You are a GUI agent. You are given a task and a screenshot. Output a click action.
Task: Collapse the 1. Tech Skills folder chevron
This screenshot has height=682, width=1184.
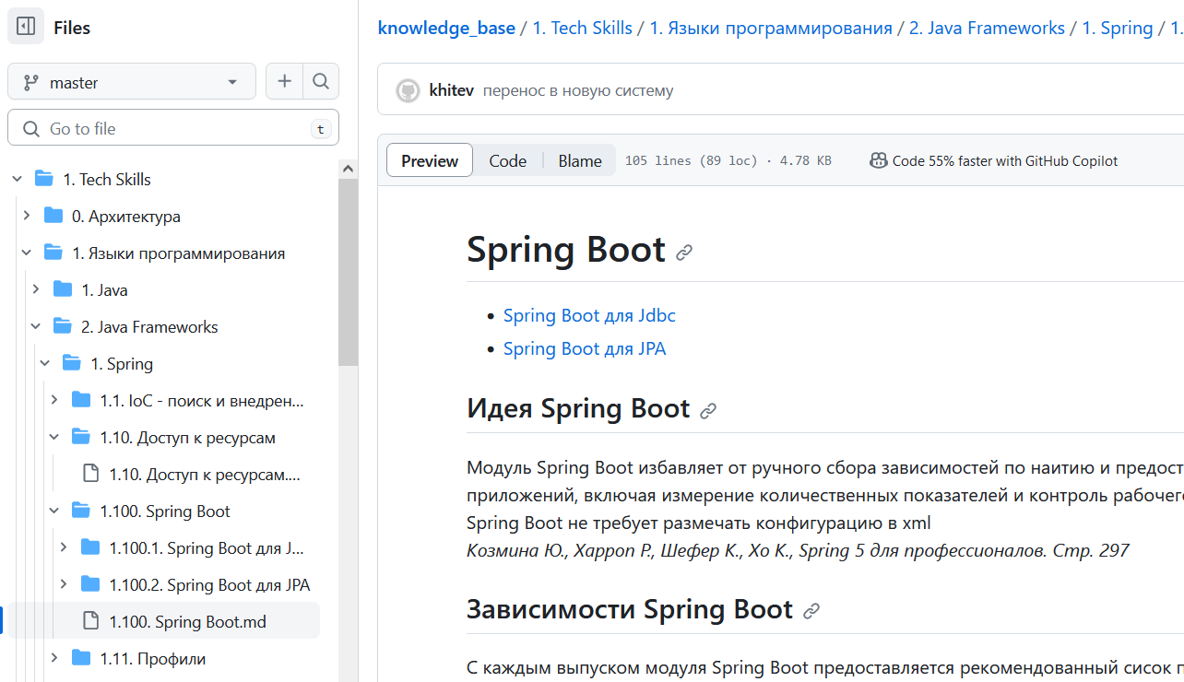click(x=17, y=179)
